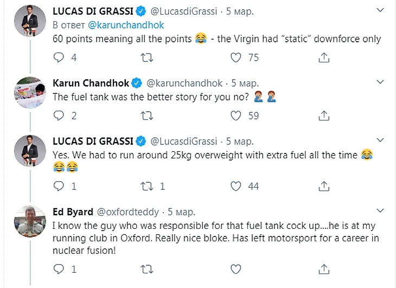This screenshot has height=288, width=396.
Task: Reply to the 25kg overweight tweet
Action: pyautogui.click(x=59, y=186)
